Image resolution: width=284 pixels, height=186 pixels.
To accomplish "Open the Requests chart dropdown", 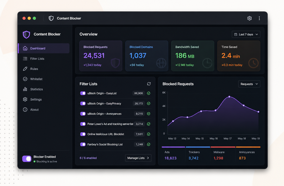I will pos(249,84).
